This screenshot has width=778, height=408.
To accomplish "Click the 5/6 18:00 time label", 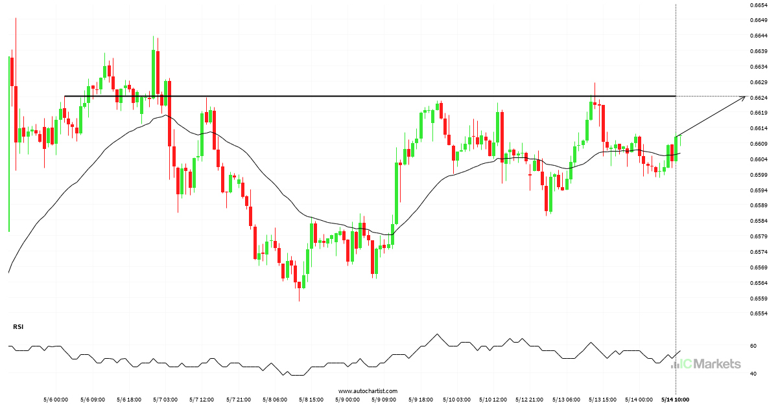I will tap(128, 400).
